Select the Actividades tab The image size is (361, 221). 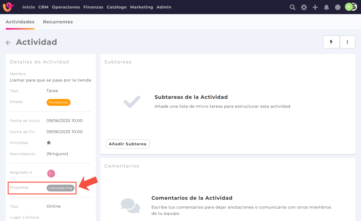click(20, 22)
